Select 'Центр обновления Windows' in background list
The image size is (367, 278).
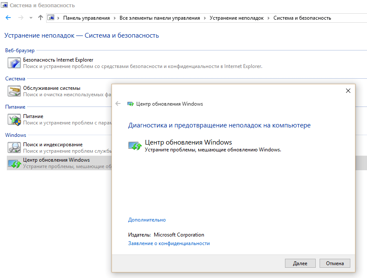pos(56,160)
